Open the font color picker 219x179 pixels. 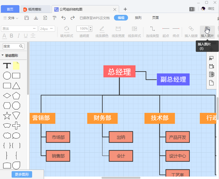click(x=4, y=36)
